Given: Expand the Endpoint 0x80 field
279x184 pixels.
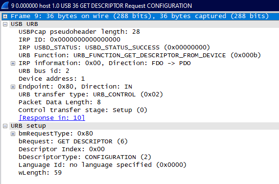Looking at the screenshot, I should 13,87.
